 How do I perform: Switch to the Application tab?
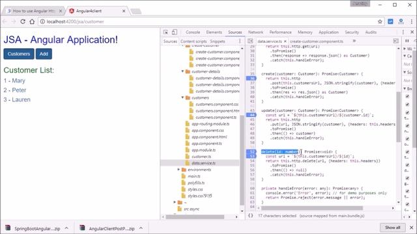[x=328, y=32]
